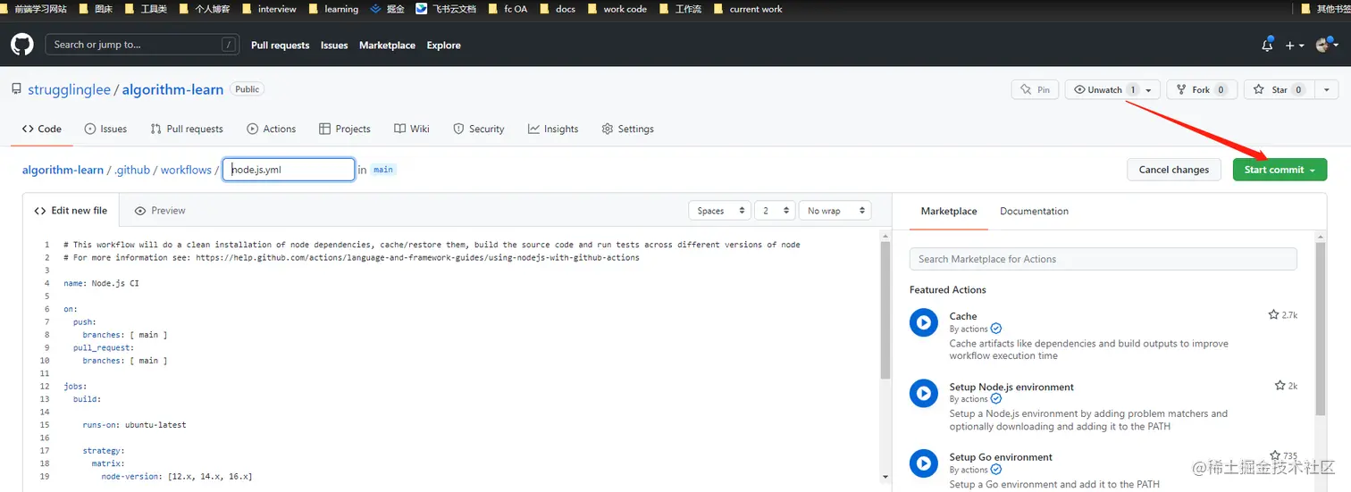Select the Marketplace sidebar tab
Image resolution: width=1351 pixels, height=492 pixels.
tap(949, 212)
